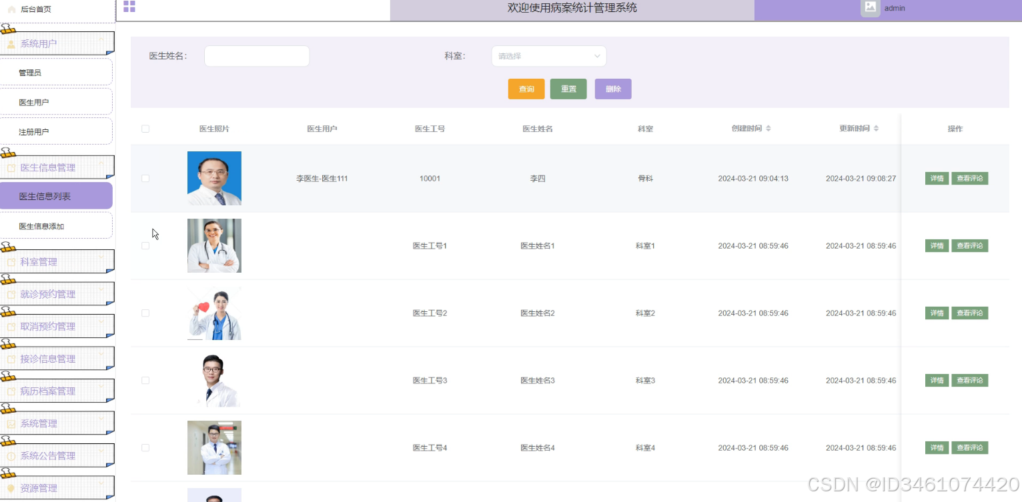Click the home icon beside 后台首页
The width and height of the screenshot is (1022, 502).
coord(11,9)
